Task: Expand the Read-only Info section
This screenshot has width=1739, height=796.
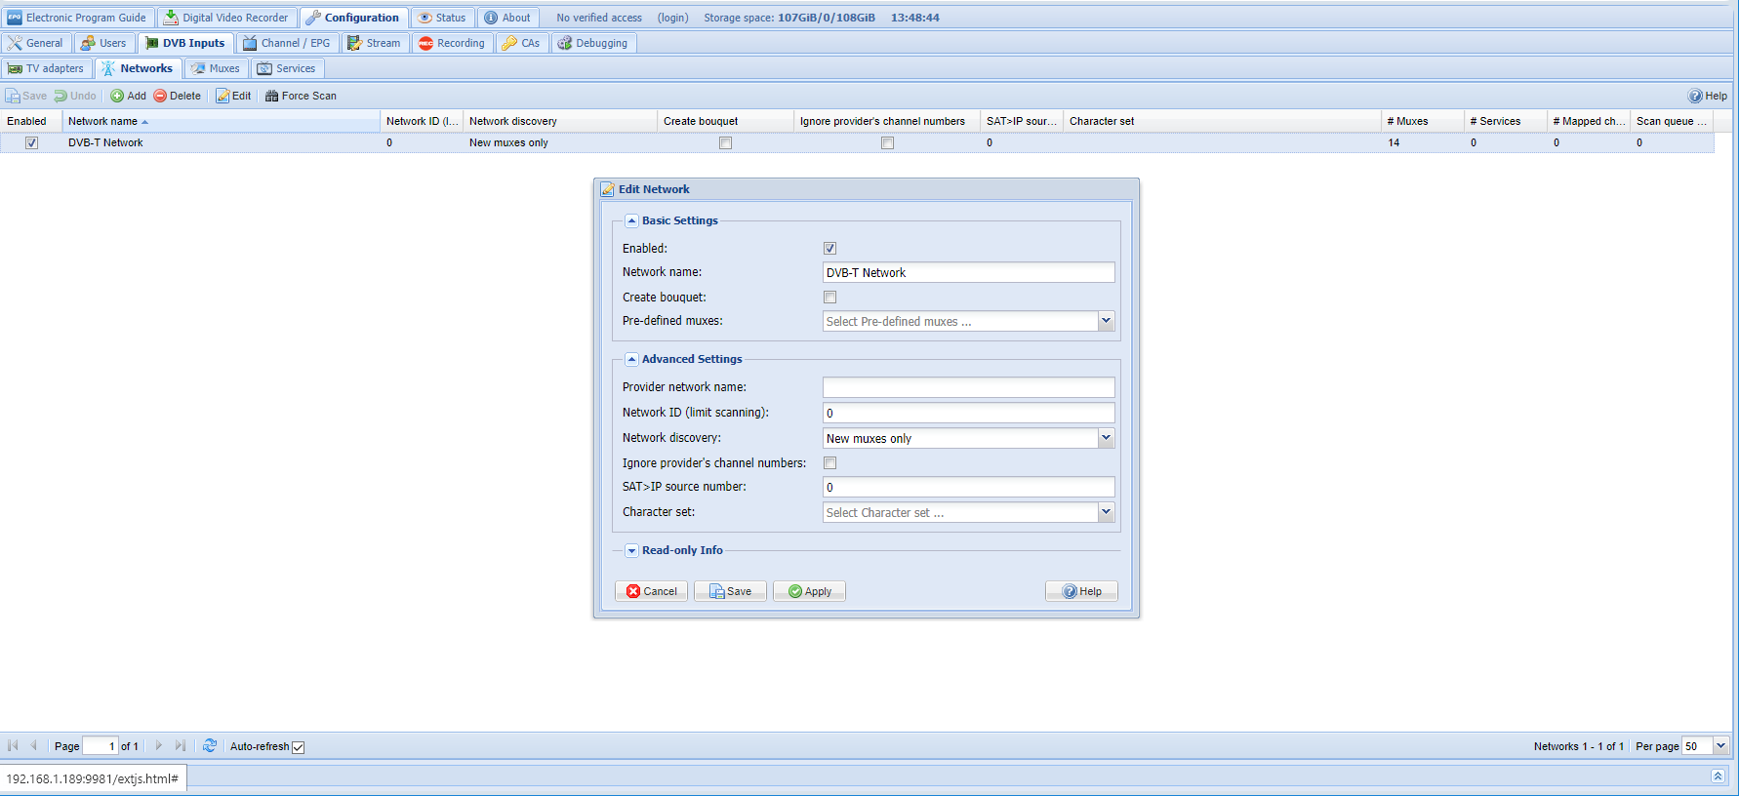Action: [x=632, y=551]
